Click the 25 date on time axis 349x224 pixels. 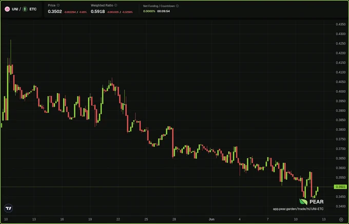click(146, 219)
